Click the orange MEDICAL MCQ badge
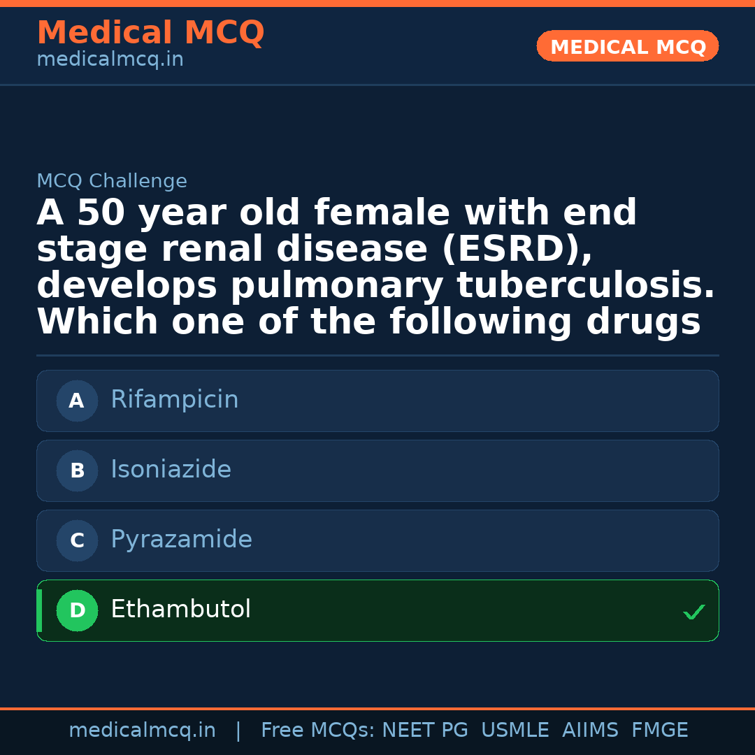755x755 pixels. (x=627, y=46)
